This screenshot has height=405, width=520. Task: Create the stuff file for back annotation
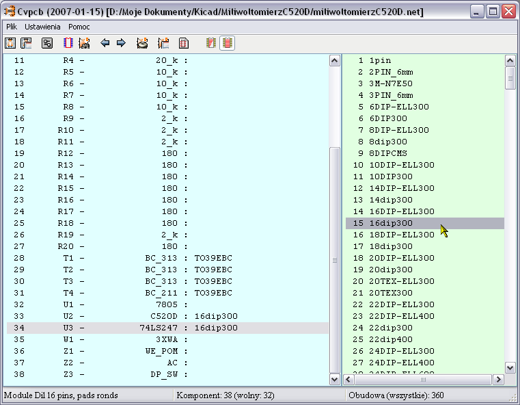point(163,43)
